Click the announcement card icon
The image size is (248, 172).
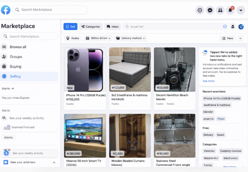click(205, 53)
